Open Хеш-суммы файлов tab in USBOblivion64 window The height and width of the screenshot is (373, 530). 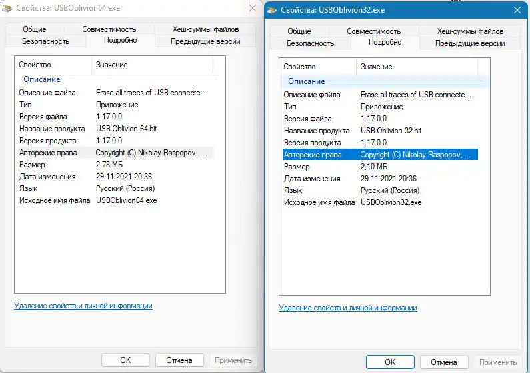coord(205,29)
